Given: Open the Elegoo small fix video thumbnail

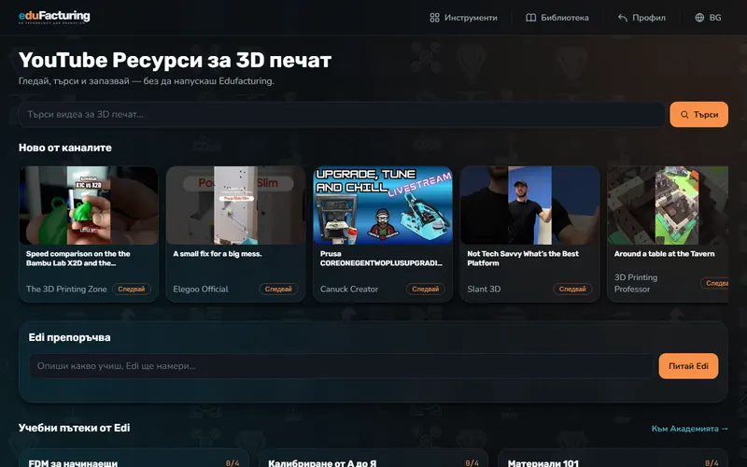Looking at the screenshot, I should [x=236, y=205].
